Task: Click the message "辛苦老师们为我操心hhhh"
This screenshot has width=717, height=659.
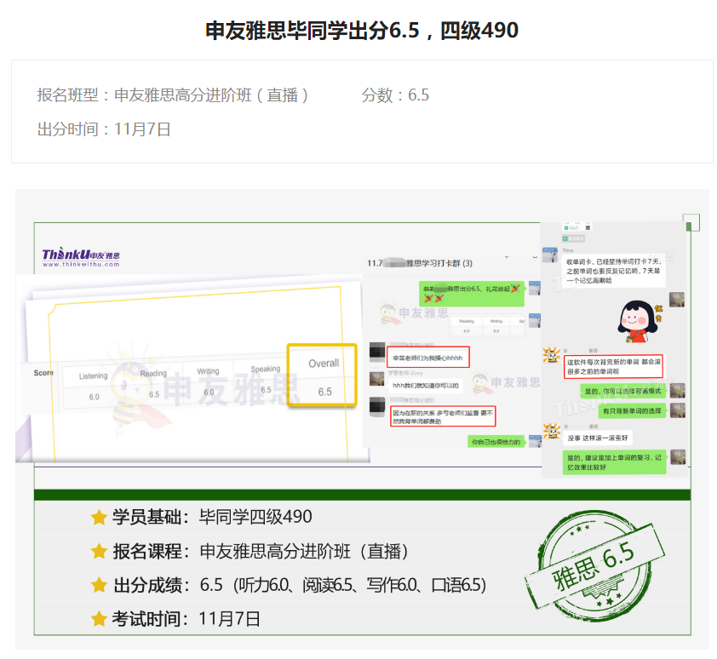Action: 428,358
